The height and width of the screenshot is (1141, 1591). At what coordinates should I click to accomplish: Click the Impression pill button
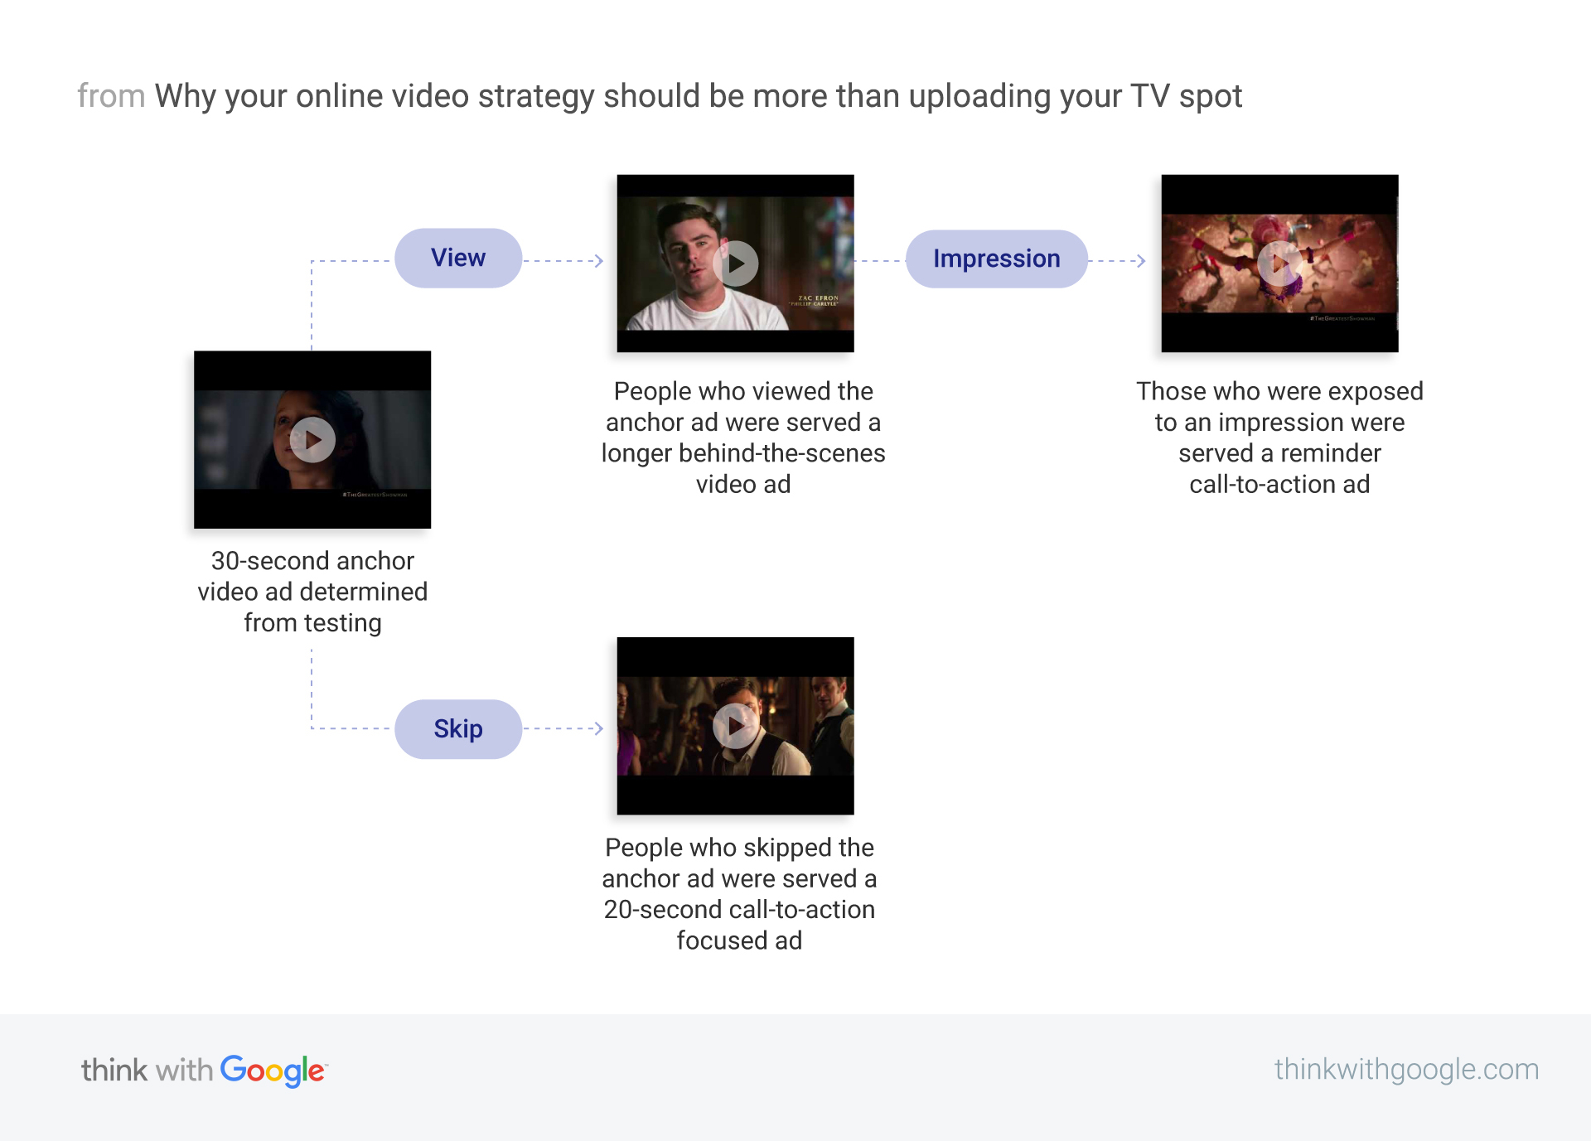(x=996, y=259)
